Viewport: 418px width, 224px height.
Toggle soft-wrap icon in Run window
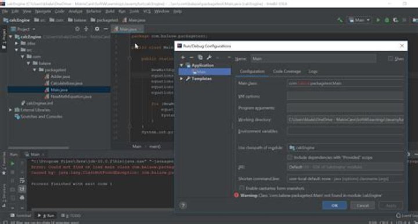tap(22, 181)
